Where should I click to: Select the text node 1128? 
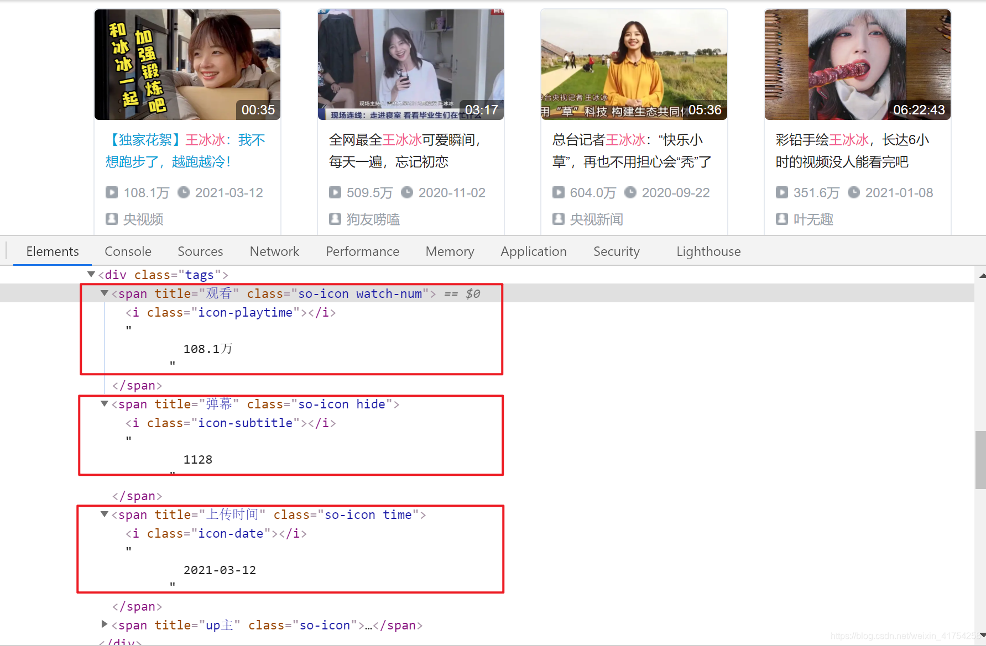tap(198, 460)
